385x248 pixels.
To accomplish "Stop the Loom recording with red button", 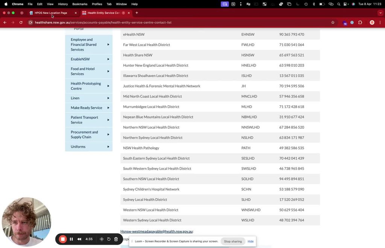I will point(63,239).
